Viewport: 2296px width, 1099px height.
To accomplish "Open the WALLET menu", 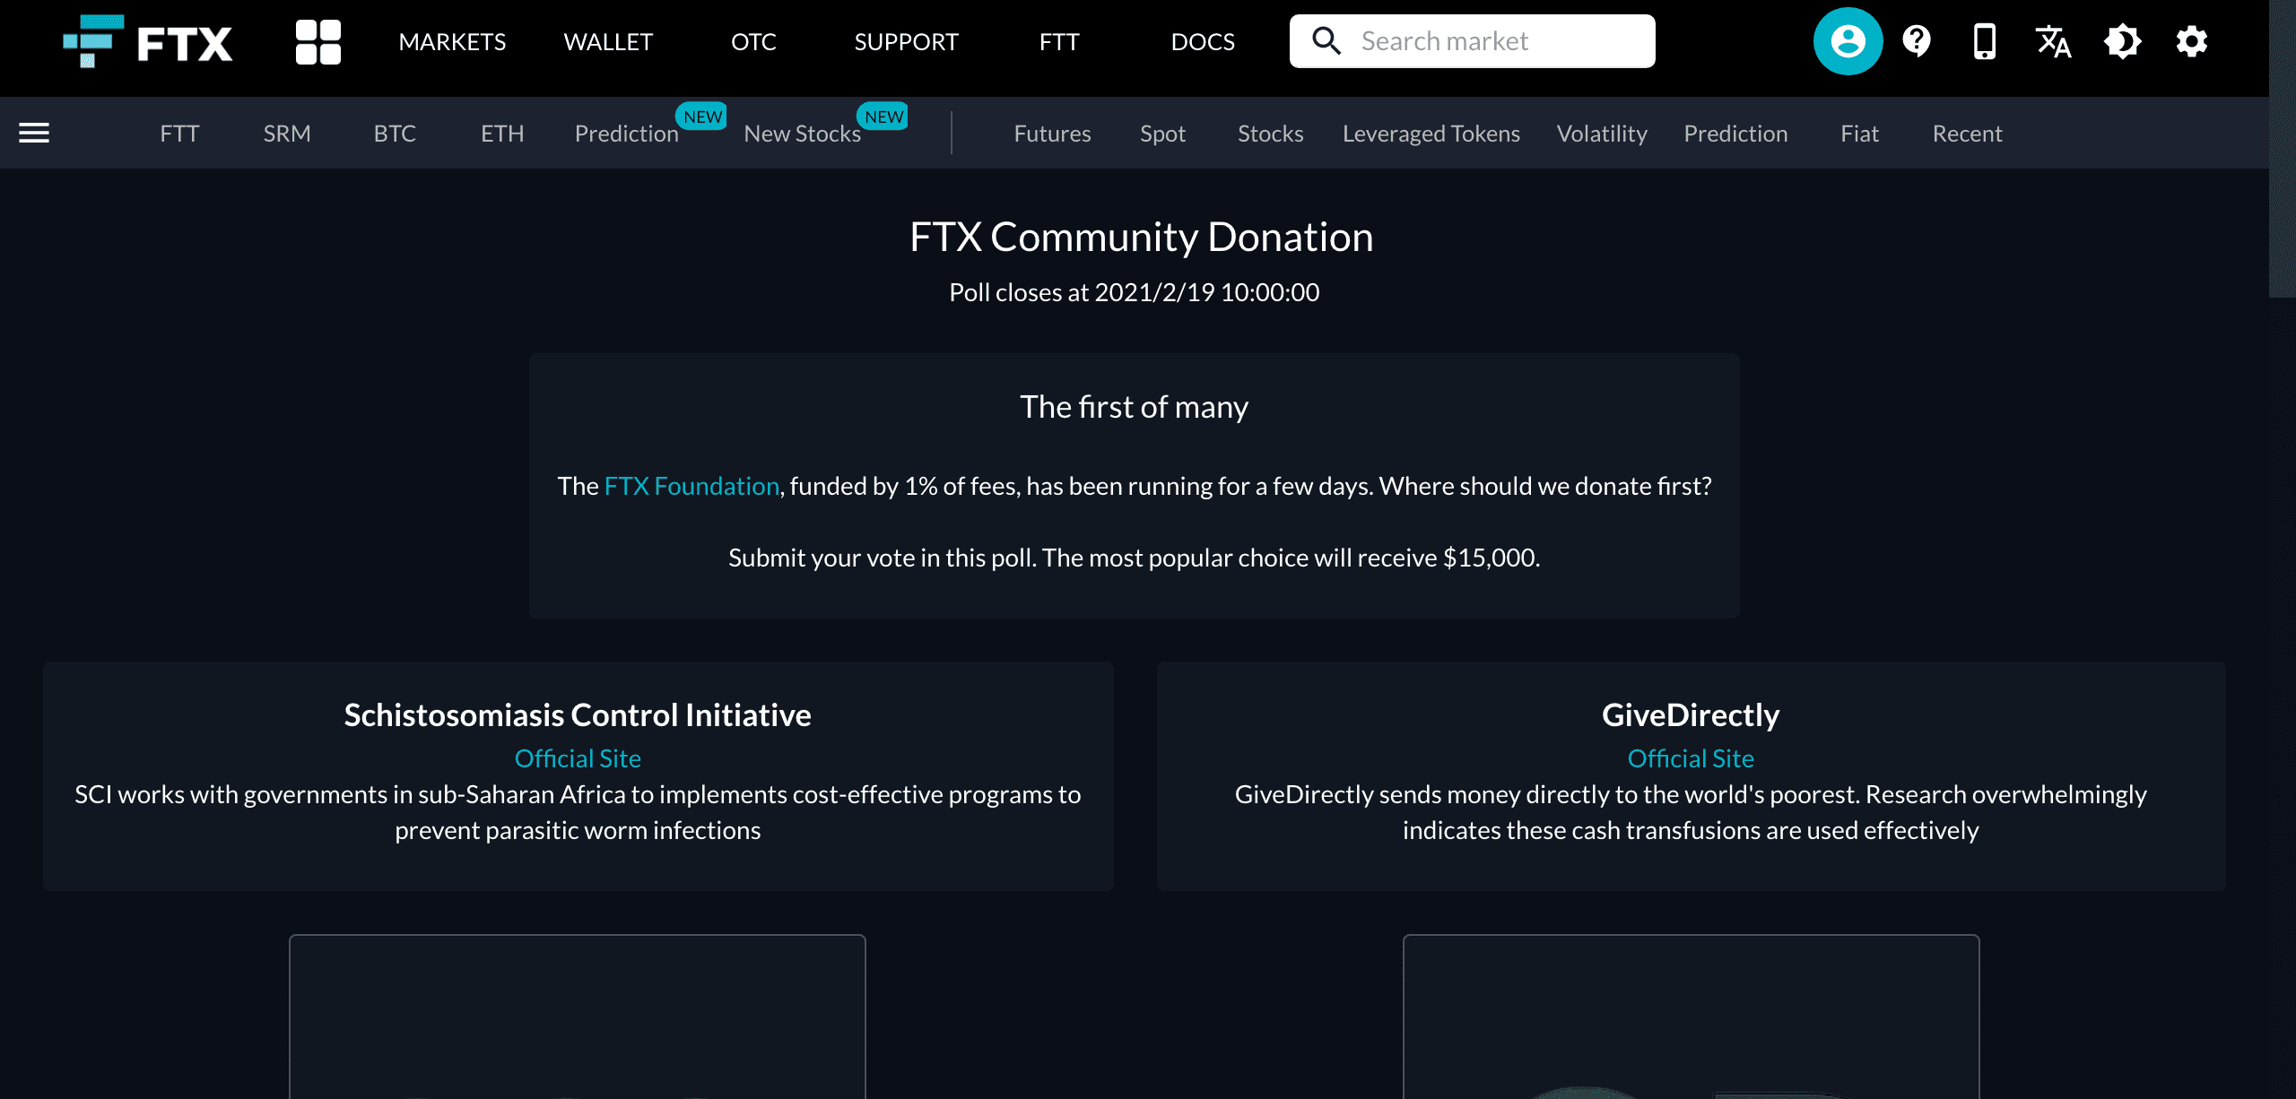I will (x=608, y=42).
